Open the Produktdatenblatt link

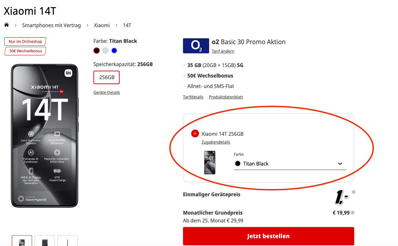[x=226, y=97]
